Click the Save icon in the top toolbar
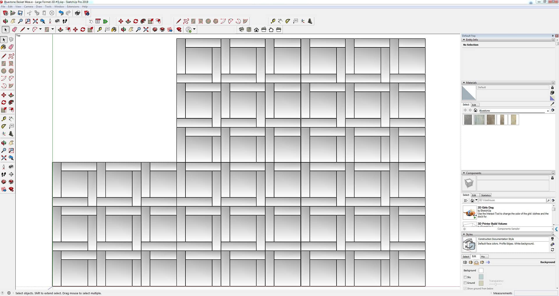This screenshot has width=559, height=296. [20, 13]
